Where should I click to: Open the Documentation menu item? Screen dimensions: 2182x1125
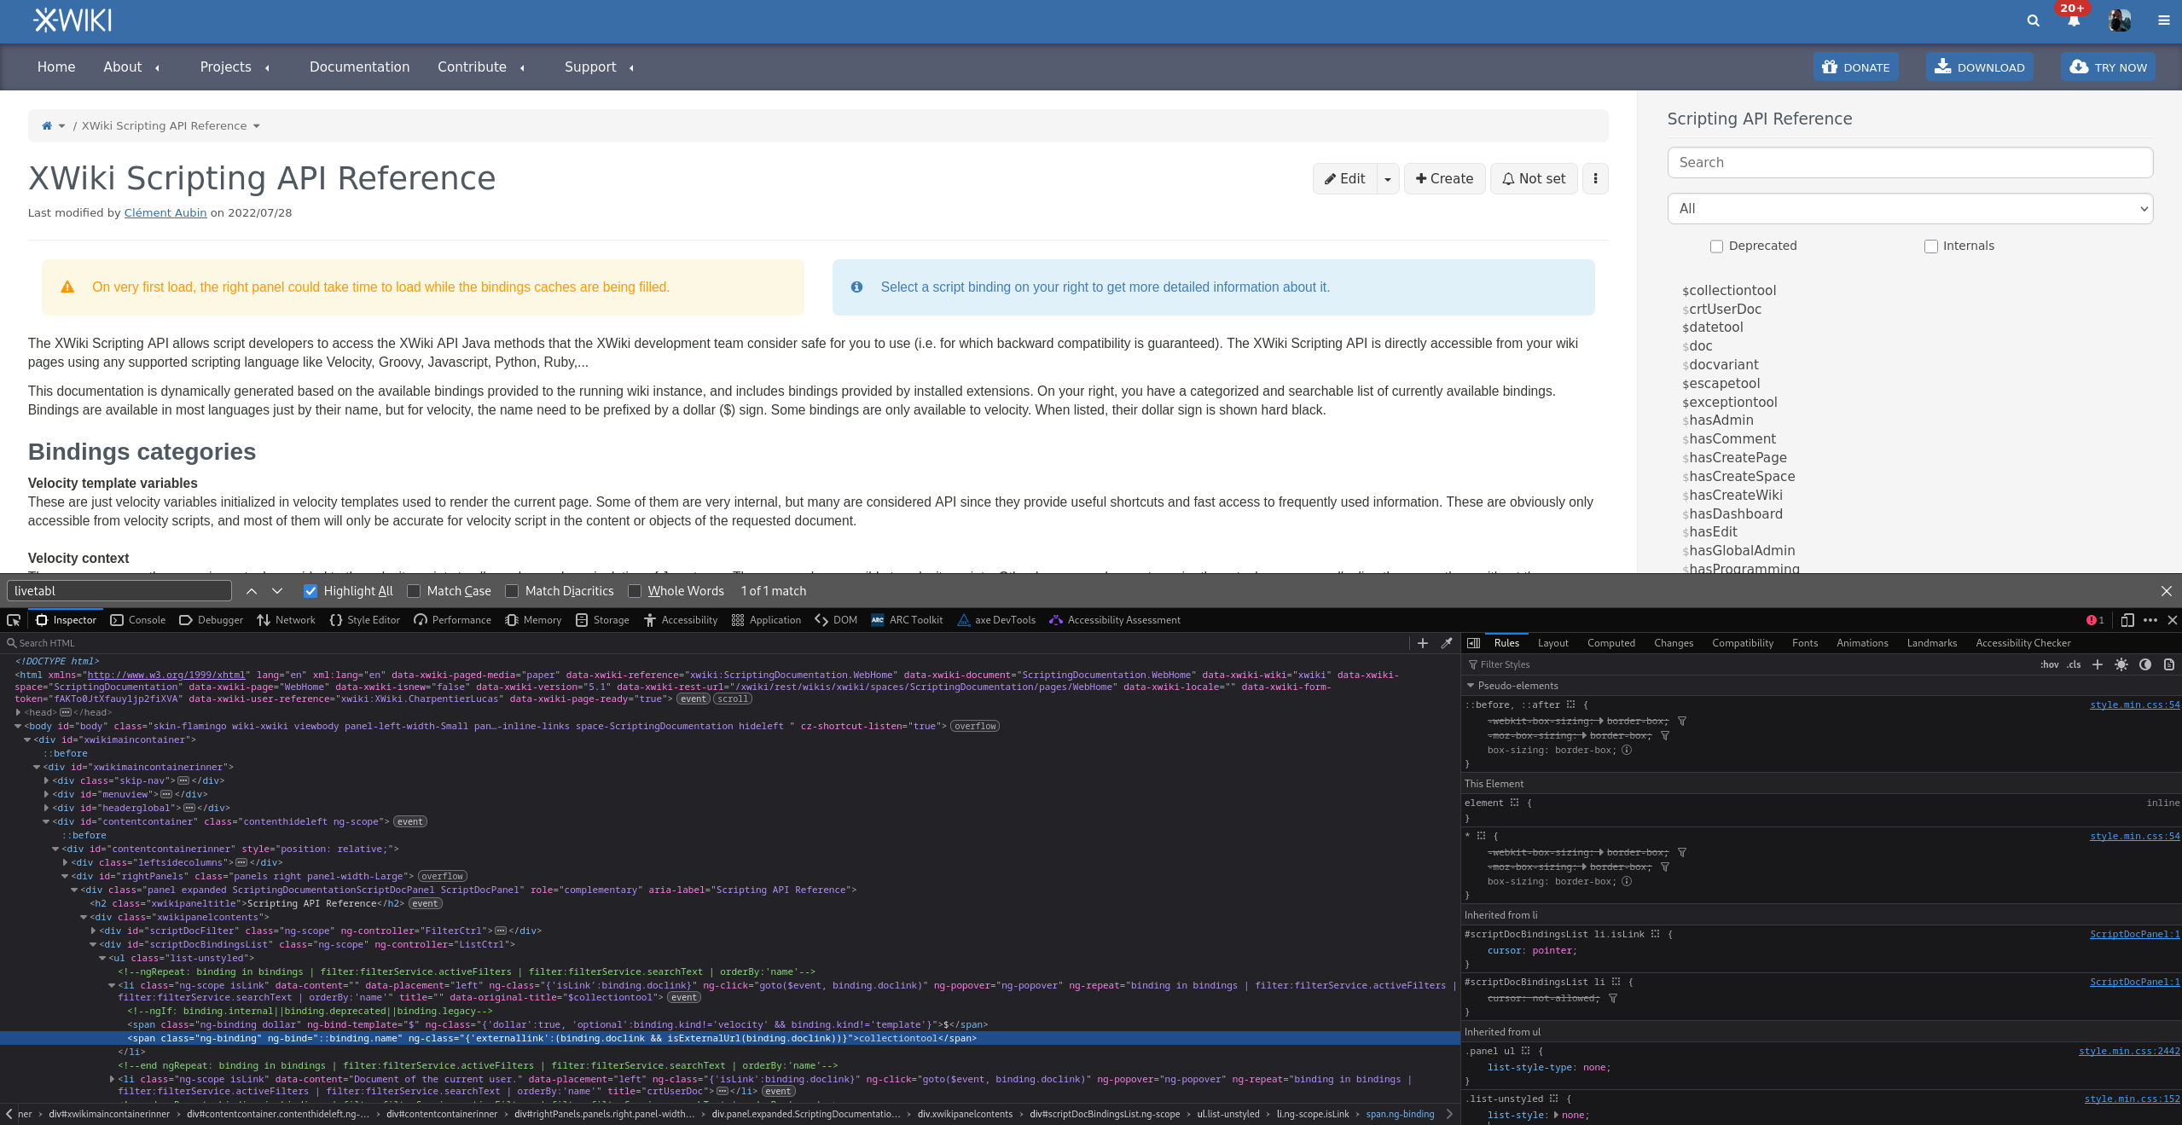pyautogui.click(x=359, y=67)
